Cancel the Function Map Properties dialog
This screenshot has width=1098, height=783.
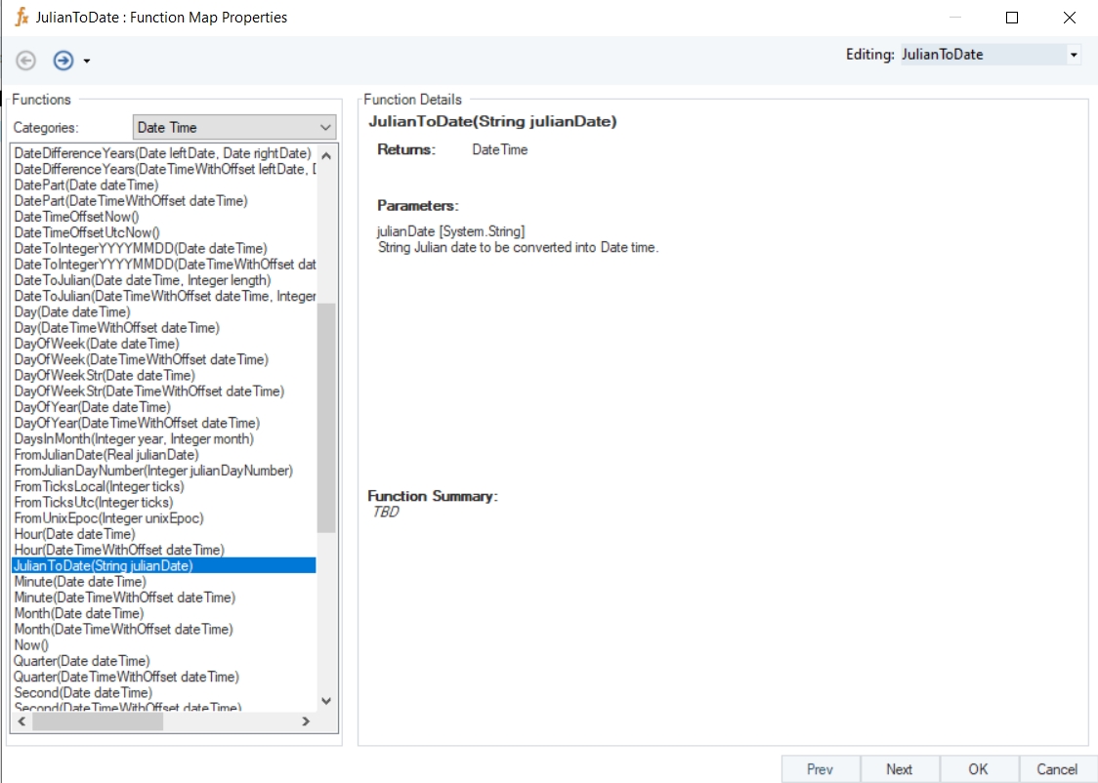tap(1057, 769)
